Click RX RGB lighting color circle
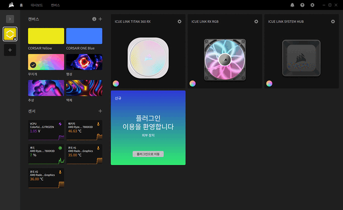The height and width of the screenshot is (210, 343). (193, 83)
